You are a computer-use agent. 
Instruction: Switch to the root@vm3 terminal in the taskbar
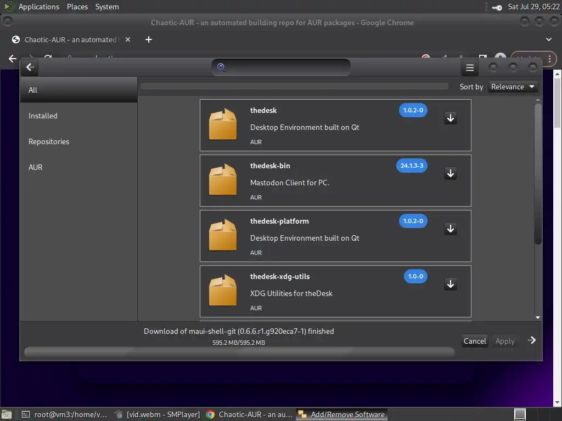pyautogui.click(x=65, y=414)
